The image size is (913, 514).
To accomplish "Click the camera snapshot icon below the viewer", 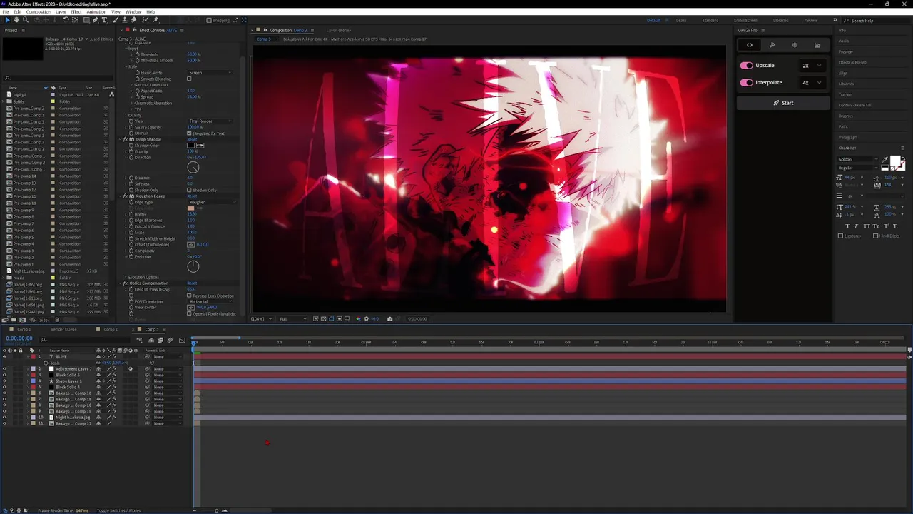I will [389, 318].
